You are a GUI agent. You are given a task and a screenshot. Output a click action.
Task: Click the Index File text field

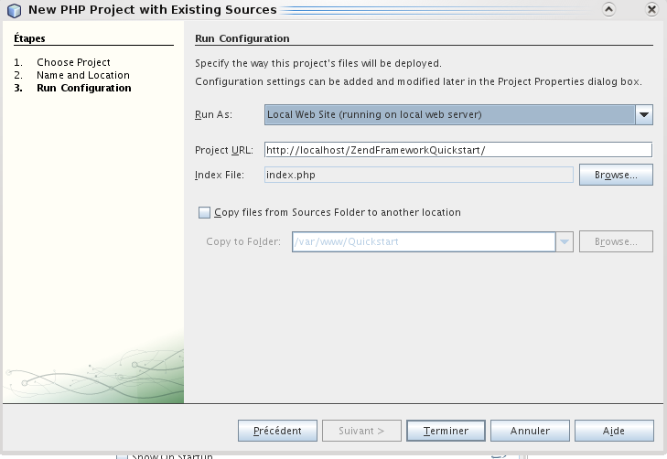point(418,175)
